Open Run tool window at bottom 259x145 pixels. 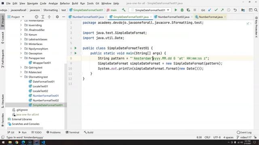[23, 133]
